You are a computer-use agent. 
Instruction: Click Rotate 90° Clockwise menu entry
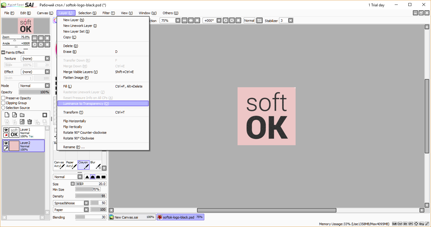103,138
